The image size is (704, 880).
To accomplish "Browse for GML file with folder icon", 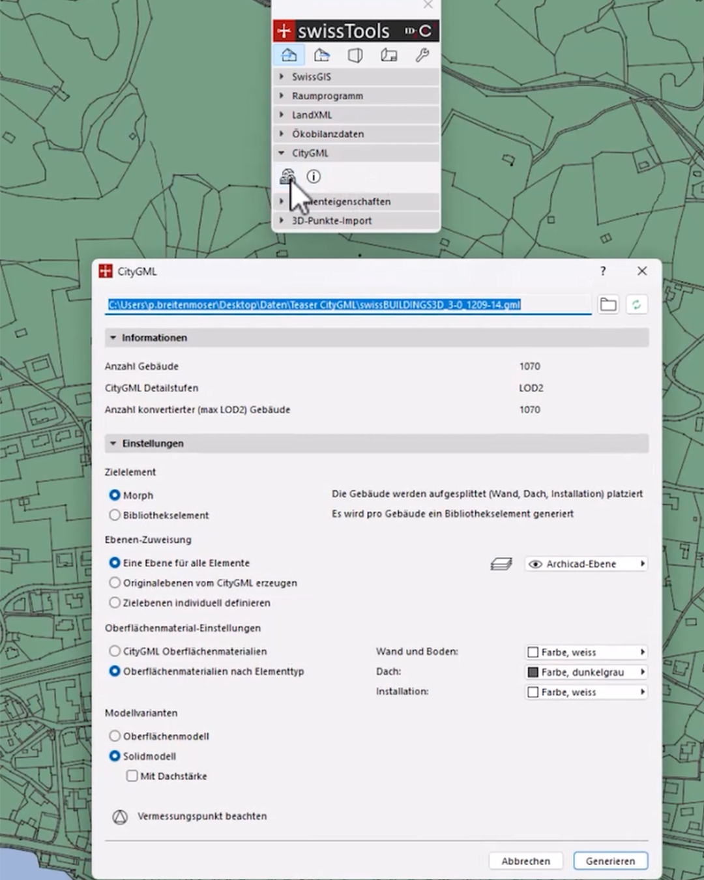I will coord(608,304).
